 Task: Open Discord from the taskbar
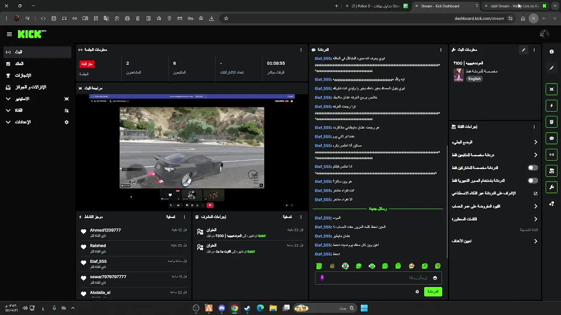pyautogui.click(x=222, y=308)
